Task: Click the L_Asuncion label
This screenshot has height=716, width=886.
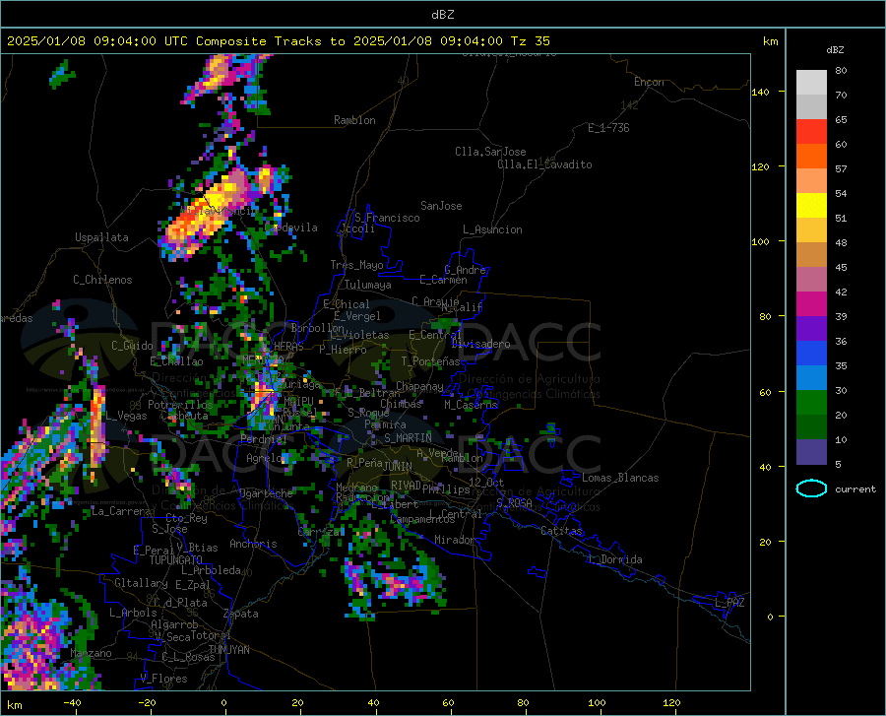Action: click(x=492, y=229)
